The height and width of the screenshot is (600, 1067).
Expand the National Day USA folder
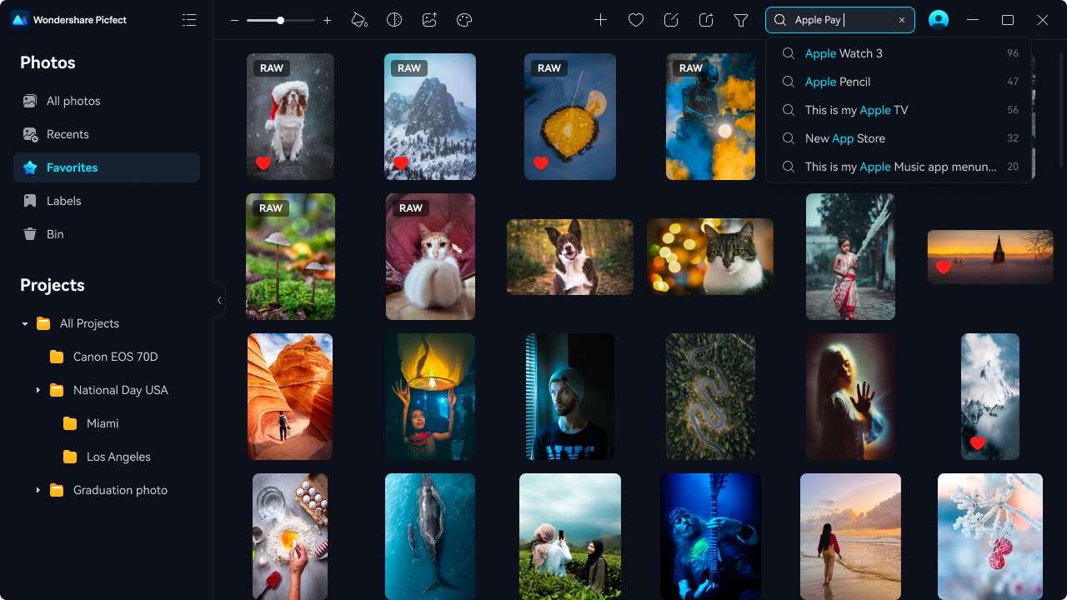coord(38,390)
